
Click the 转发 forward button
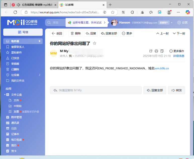click(x=176, y=90)
